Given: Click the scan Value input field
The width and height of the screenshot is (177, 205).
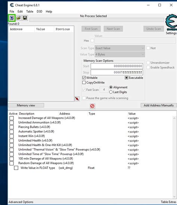Looking at the screenshot, I should pyautogui.click(x=135, y=41).
